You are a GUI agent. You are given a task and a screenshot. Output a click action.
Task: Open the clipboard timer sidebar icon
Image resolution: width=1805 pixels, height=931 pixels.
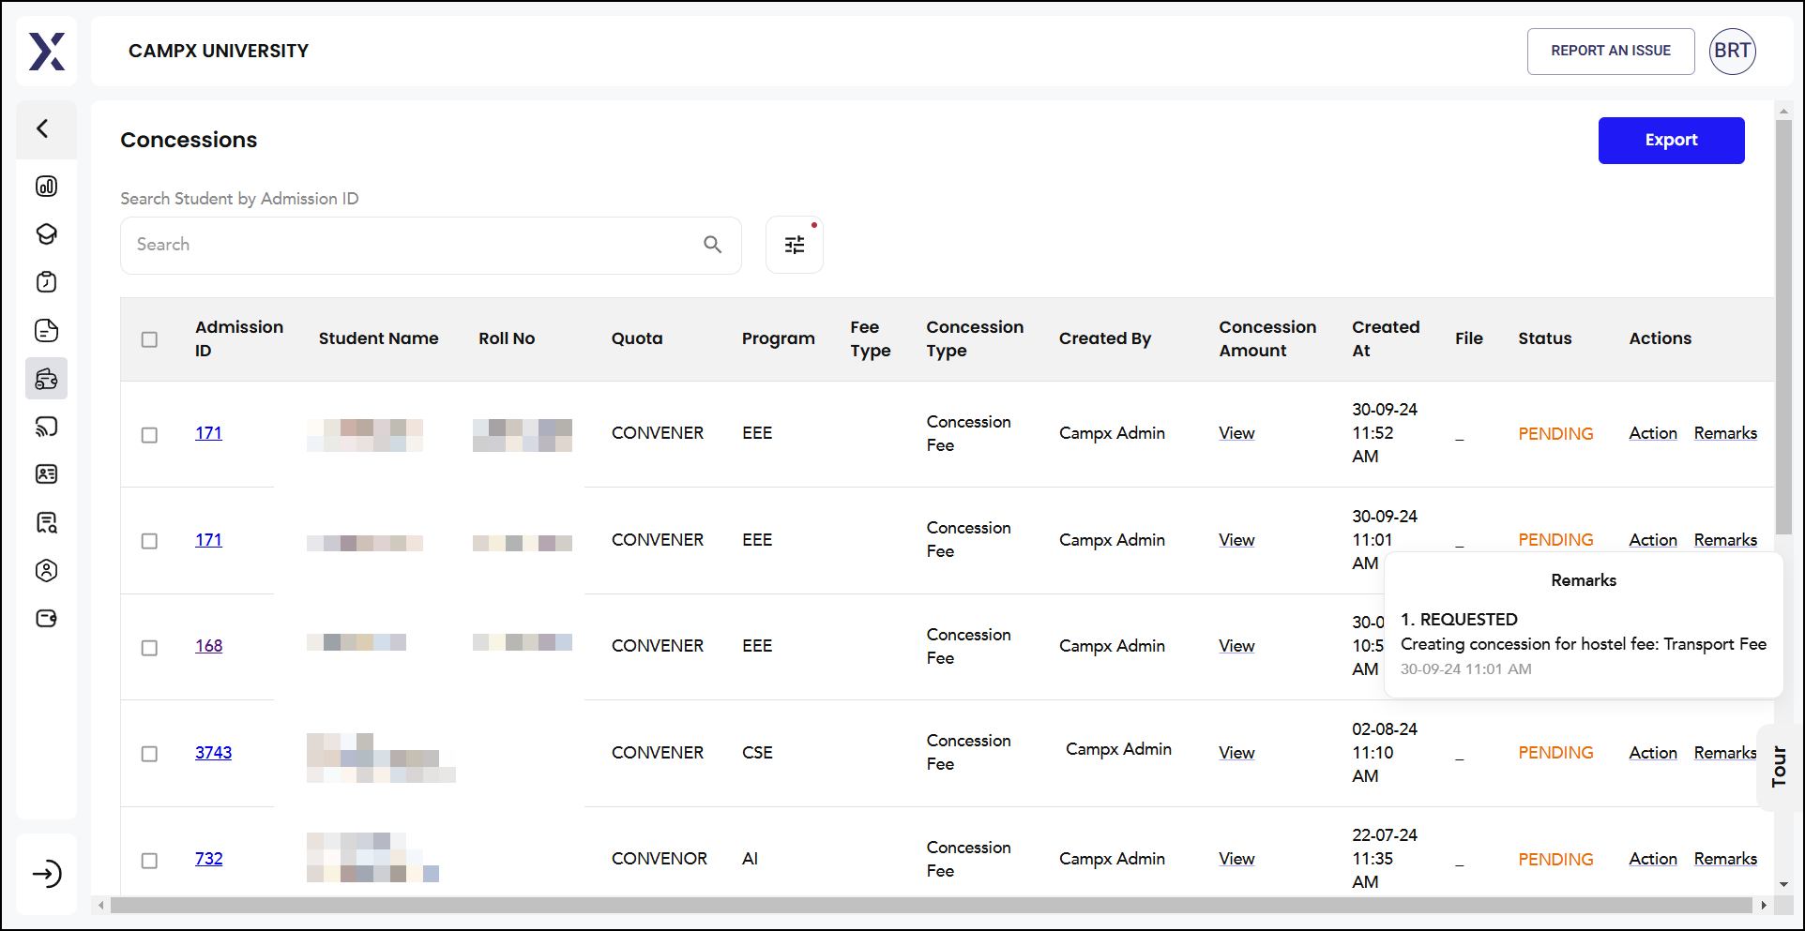(x=47, y=282)
